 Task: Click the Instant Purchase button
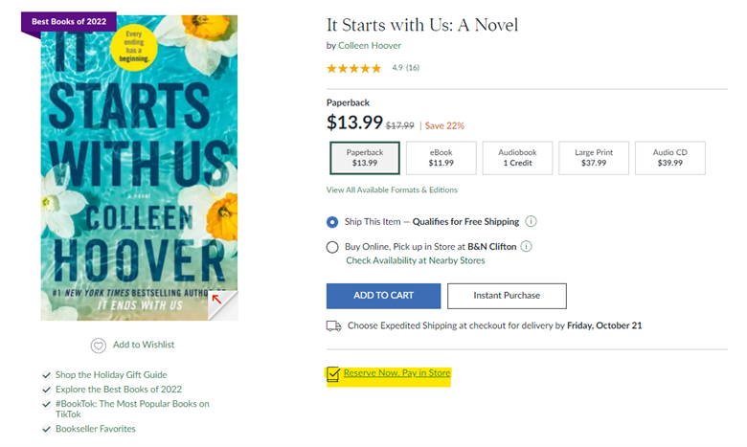[x=506, y=296]
